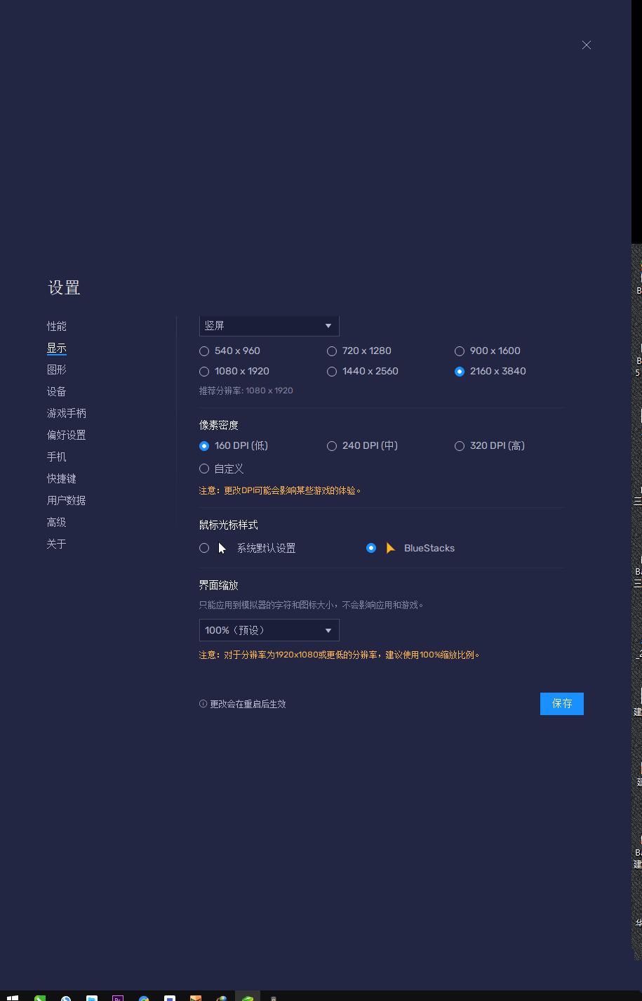Viewport: 642px width, 1001px height.
Task: Open the 100%（预设）interface scaling dropdown
Action: pyautogui.click(x=269, y=630)
